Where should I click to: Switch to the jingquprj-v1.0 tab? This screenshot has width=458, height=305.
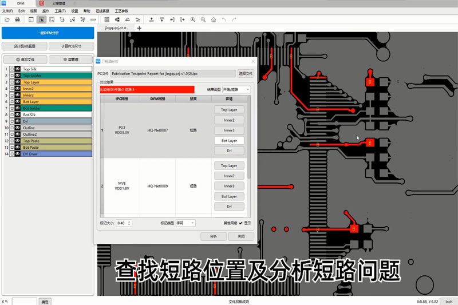click(x=116, y=28)
